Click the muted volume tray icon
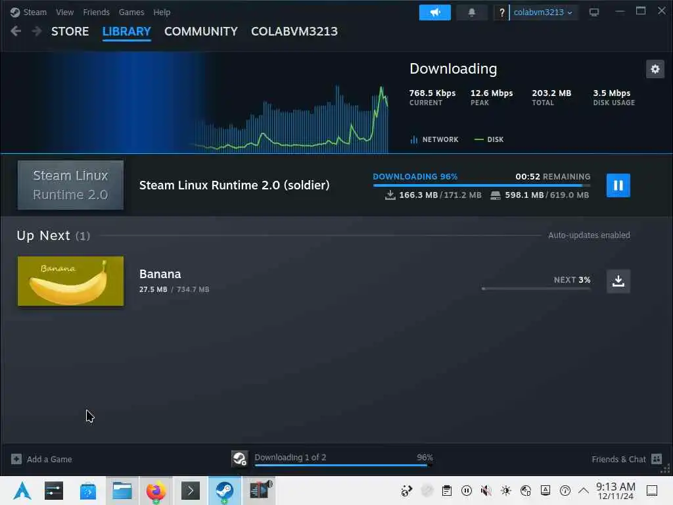 (486, 491)
